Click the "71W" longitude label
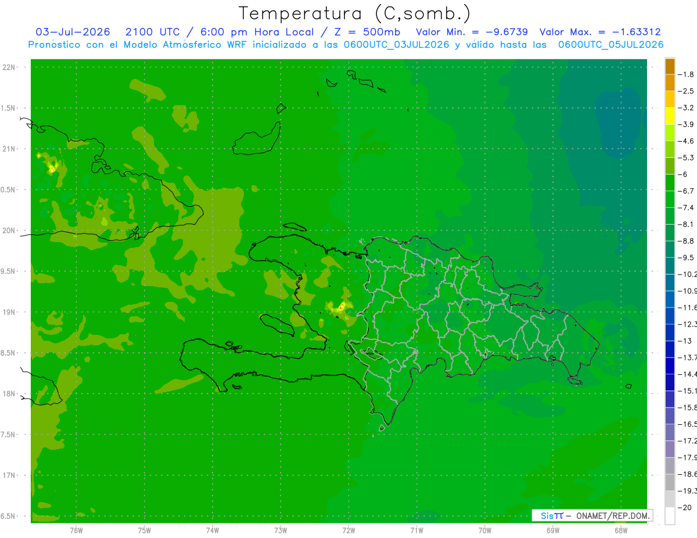 [416, 530]
